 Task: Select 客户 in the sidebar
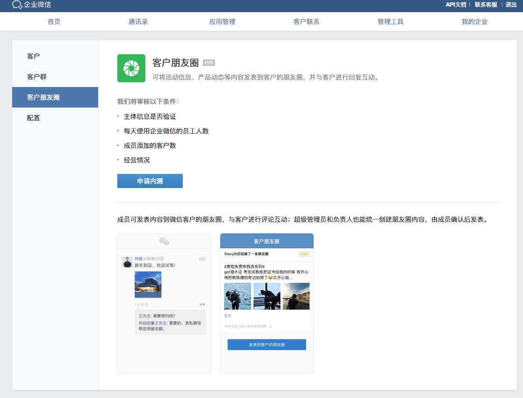55,56
